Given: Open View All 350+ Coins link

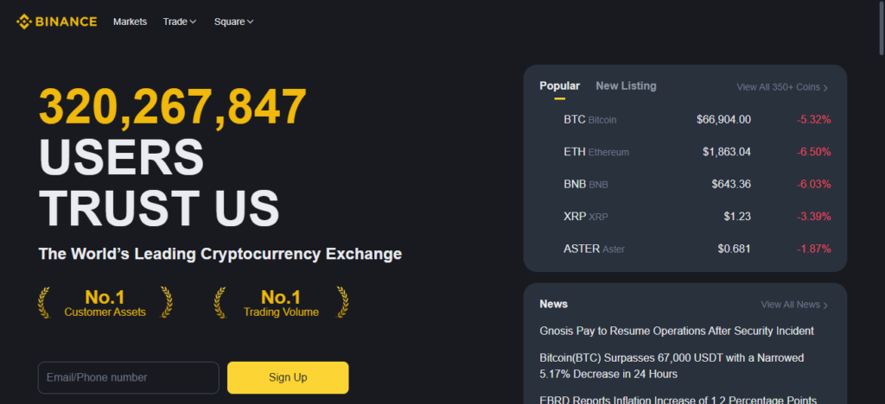Looking at the screenshot, I should (782, 87).
